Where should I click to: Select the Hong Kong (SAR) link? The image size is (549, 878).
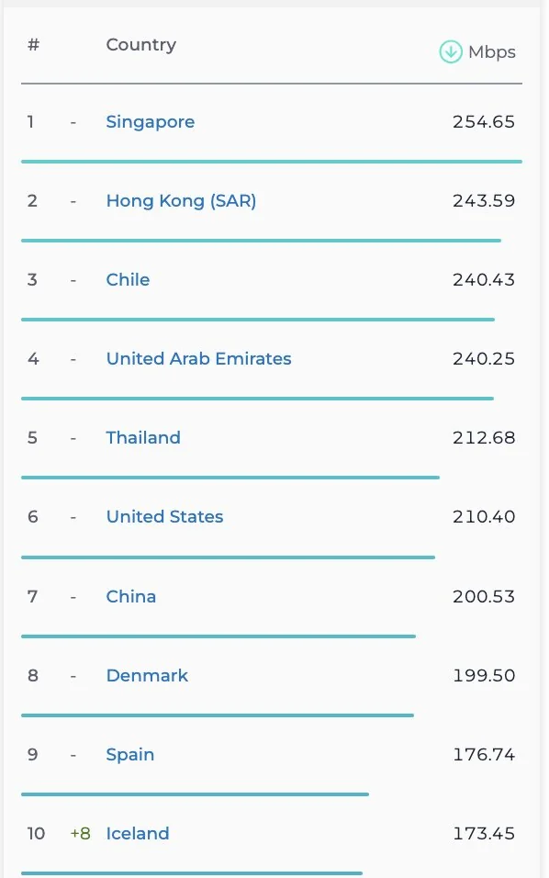[180, 200]
